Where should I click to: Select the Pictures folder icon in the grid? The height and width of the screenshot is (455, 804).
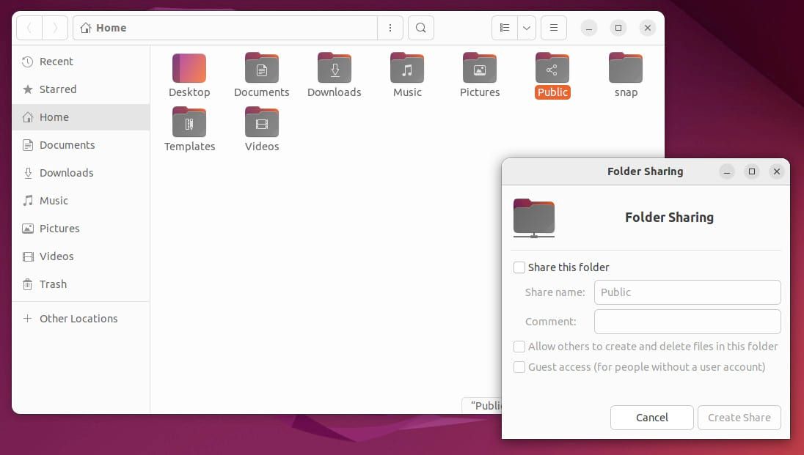(480, 69)
